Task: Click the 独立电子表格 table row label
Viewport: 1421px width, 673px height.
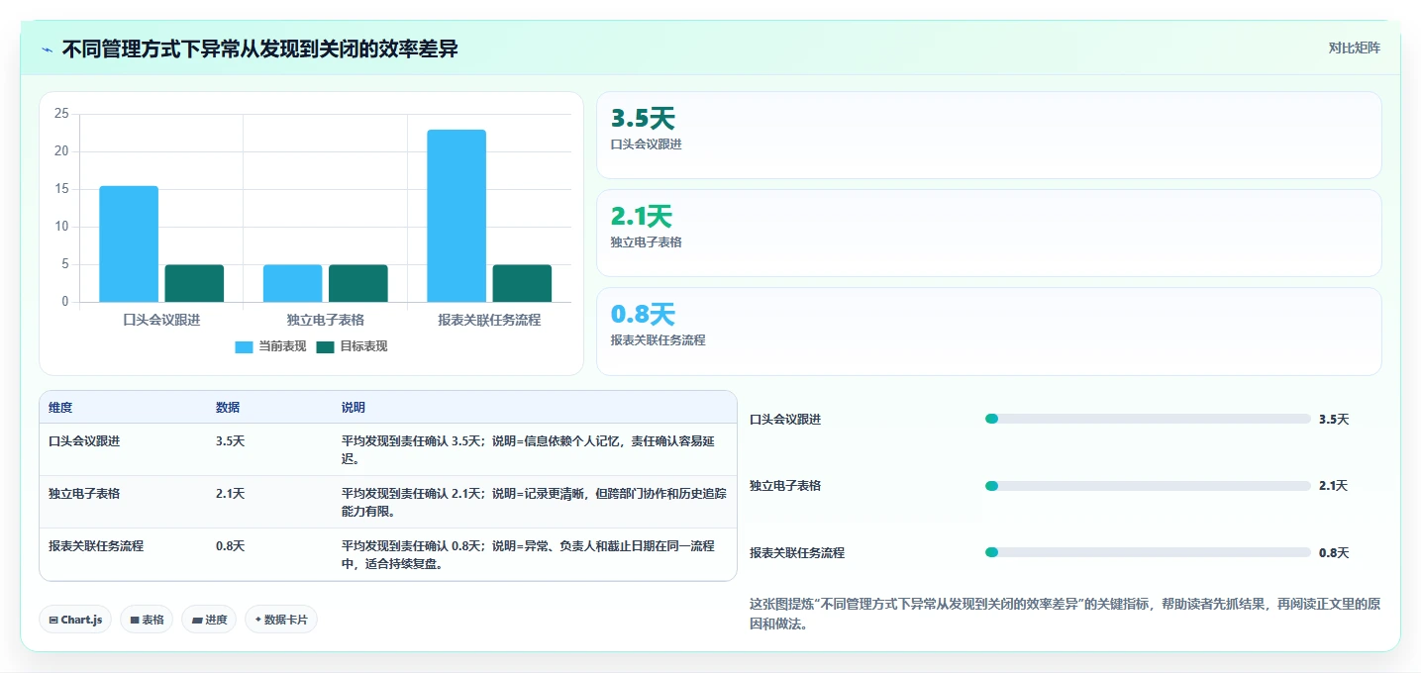Action: pos(84,493)
